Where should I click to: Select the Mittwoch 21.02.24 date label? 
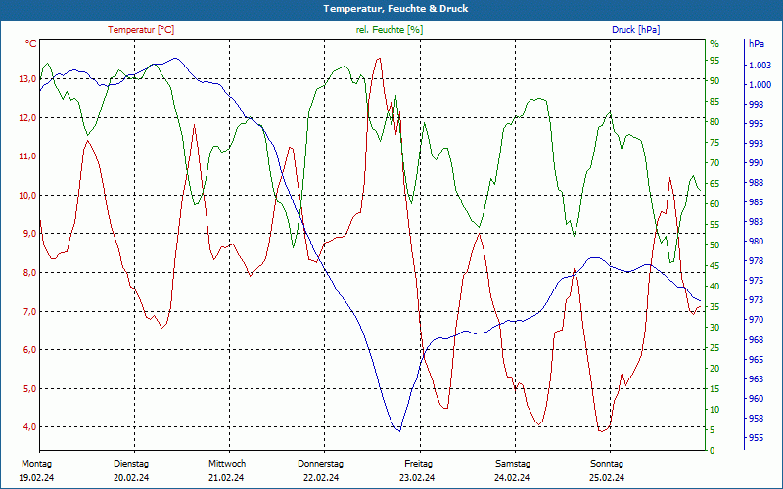(227, 470)
